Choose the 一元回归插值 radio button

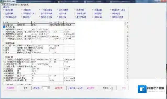coord(46,10)
